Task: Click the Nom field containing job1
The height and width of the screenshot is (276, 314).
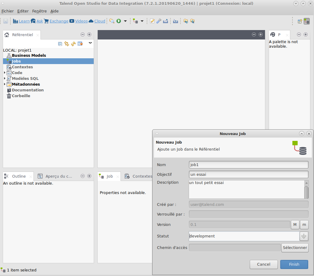Action: [x=249, y=165]
